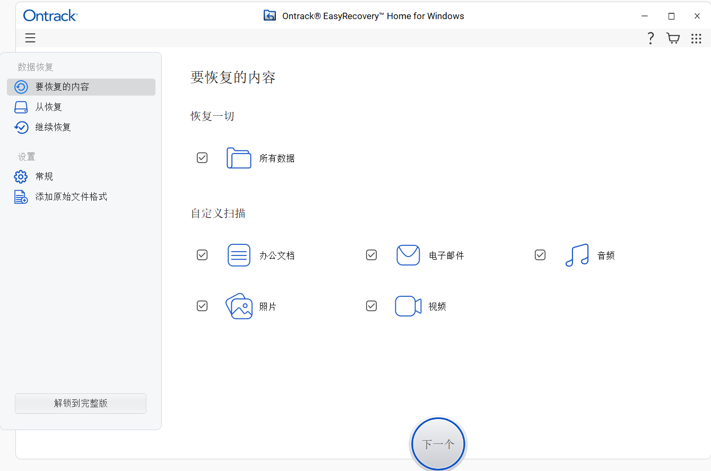Uncheck the 音频 checkbox
Screen dimensions: 711x471
(x=540, y=255)
